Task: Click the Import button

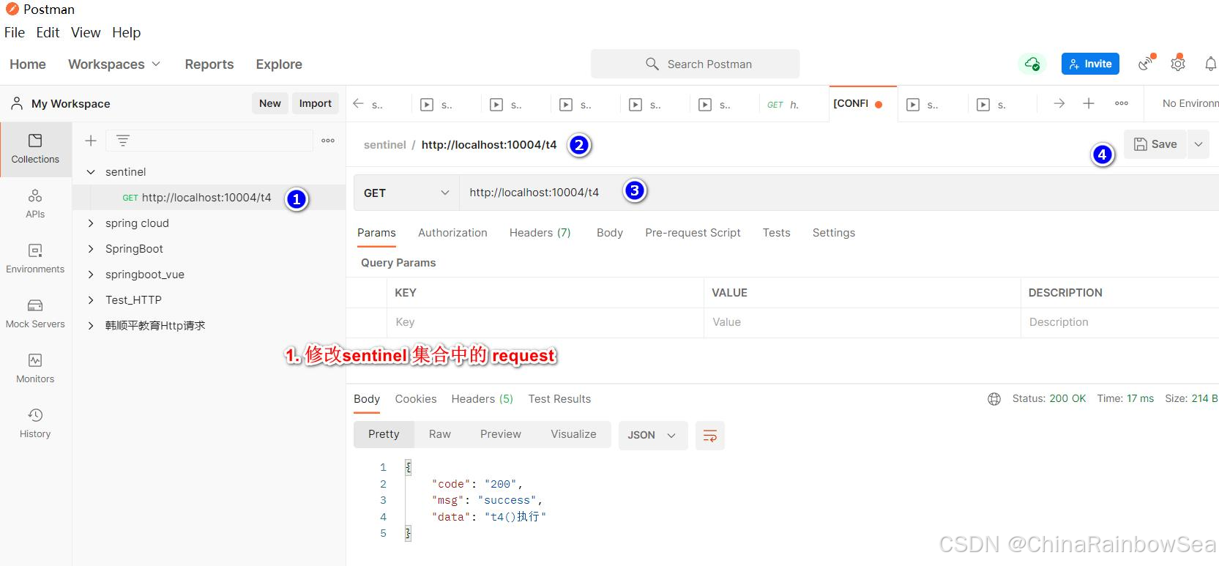Action: coord(315,103)
